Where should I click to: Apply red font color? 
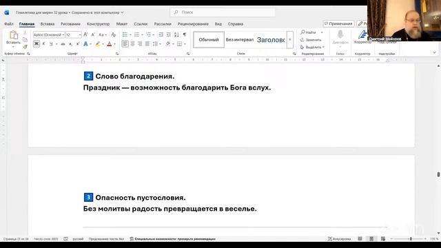click(x=110, y=44)
